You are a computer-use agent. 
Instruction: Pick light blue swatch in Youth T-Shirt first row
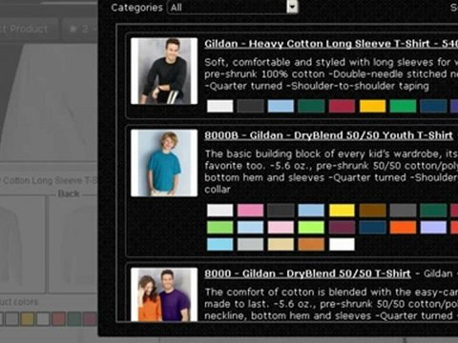pyautogui.click(x=311, y=211)
